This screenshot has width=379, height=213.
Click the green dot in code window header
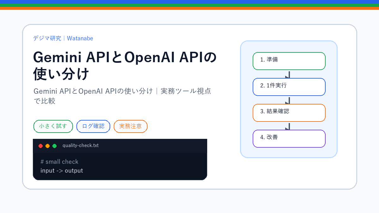(54, 146)
